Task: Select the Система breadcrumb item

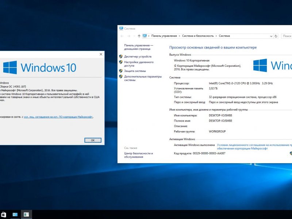Action: point(224,36)
